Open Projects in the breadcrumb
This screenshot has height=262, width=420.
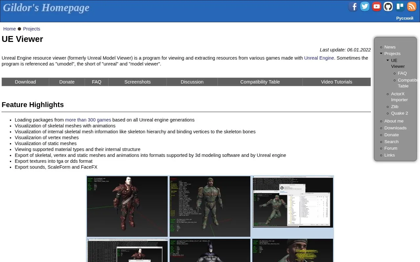(31, 29)
